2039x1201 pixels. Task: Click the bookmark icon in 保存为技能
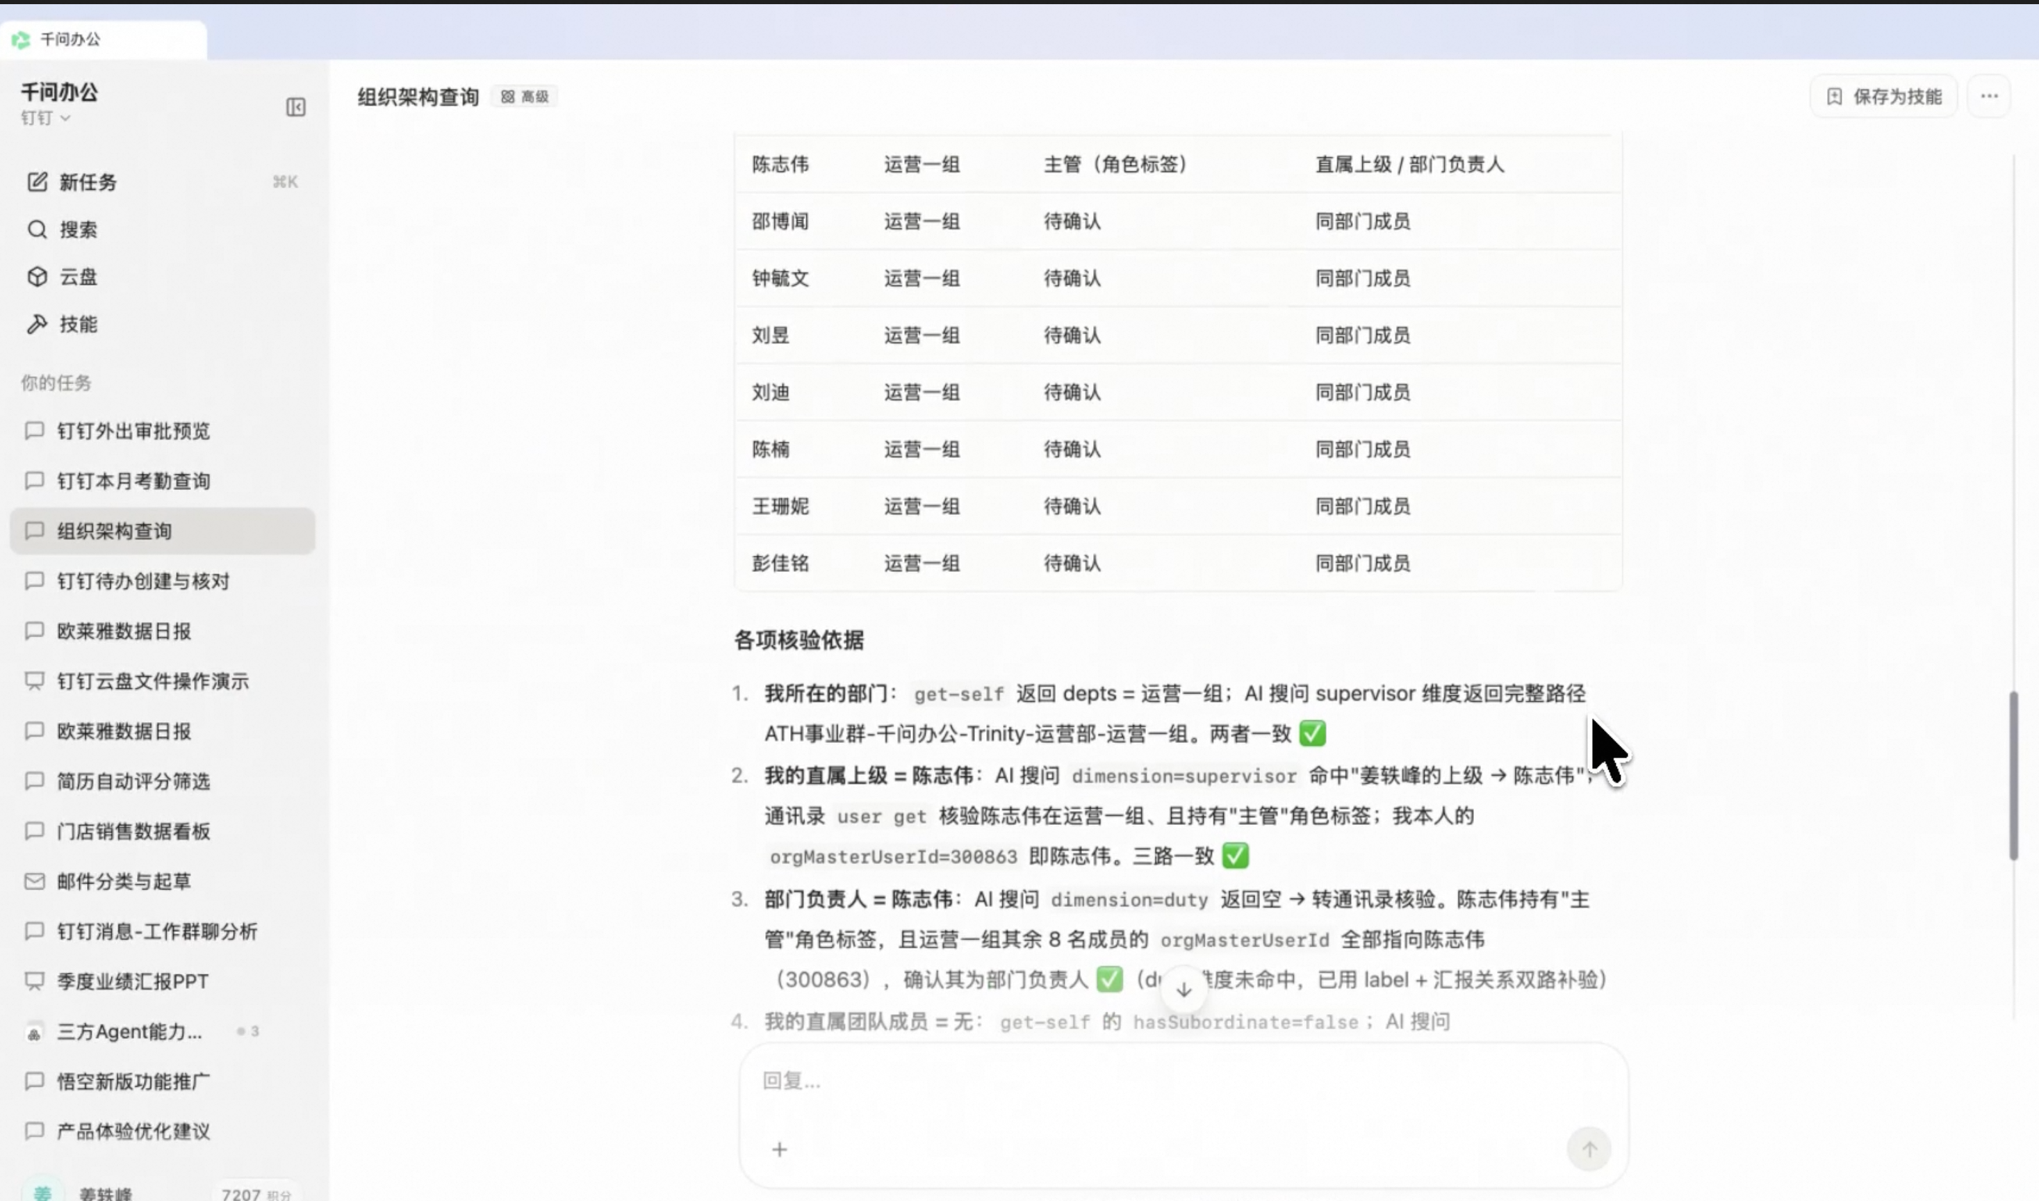[1834, 97]
